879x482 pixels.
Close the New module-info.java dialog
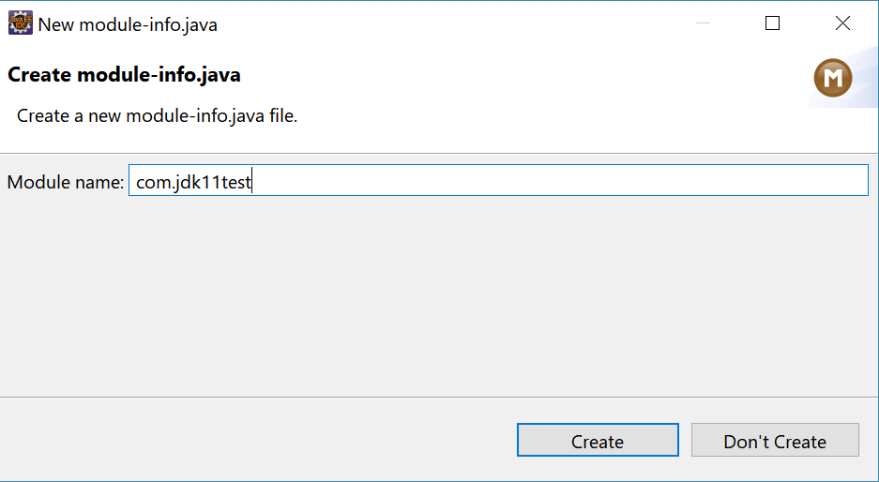click(842, 23)
